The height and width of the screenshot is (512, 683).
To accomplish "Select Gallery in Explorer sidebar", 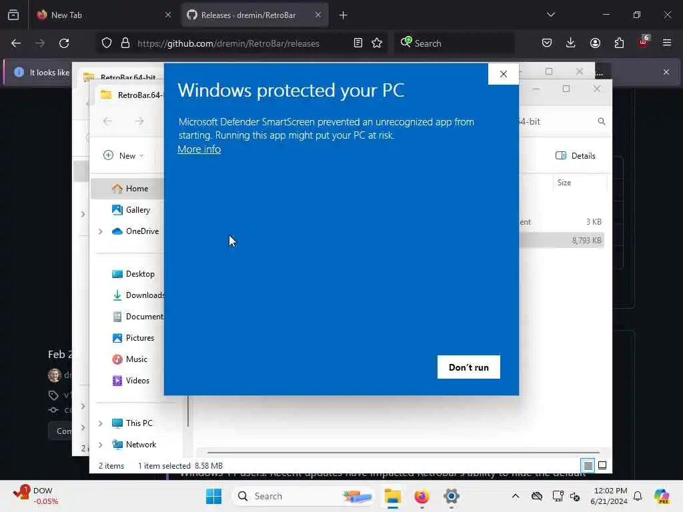I will point(131,210).
